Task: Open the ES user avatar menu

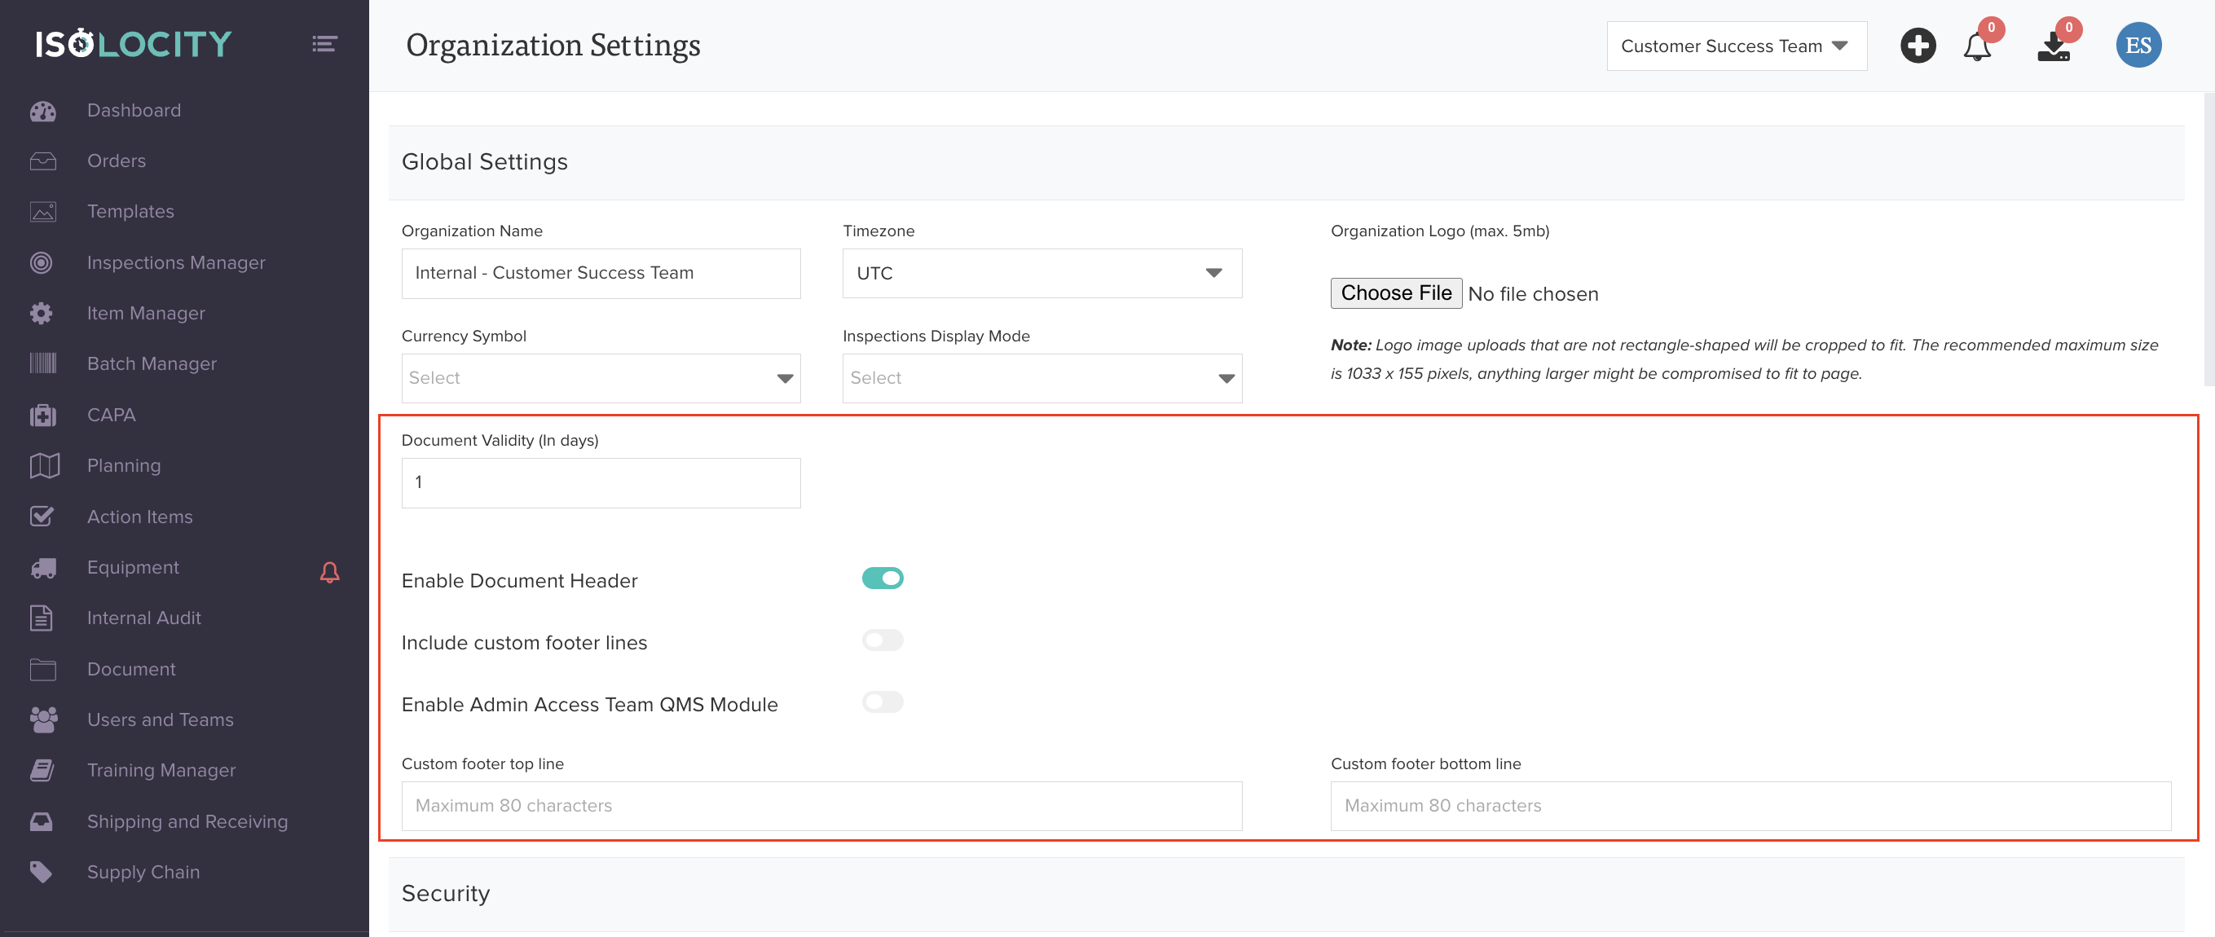Action: pyautogui.click(x=2138, y=46)
